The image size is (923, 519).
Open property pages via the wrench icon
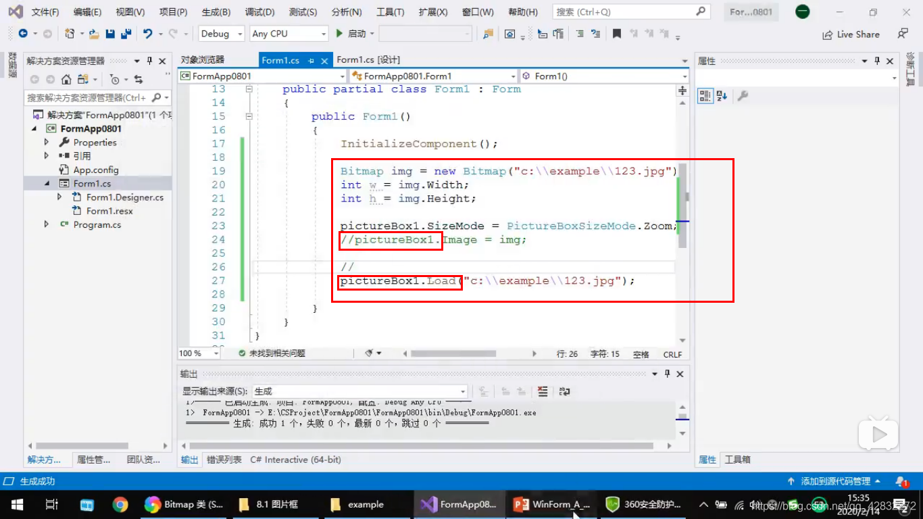pos(743,96)
